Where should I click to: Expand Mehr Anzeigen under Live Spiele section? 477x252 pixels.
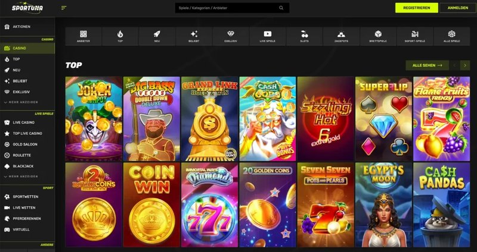pyautogui.click(x=21, y=177)
